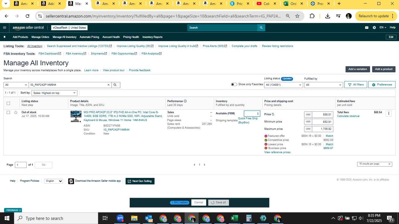This screenshot has height=224, width=399.
Task: Click the Performance info icon
Action: click(185, 101)
